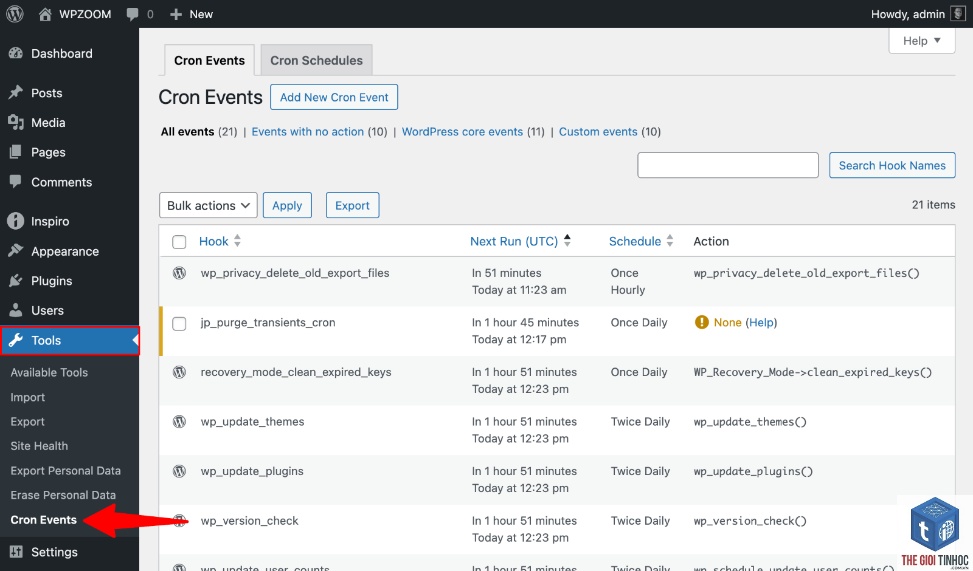Filter by WordPress core events

462,132
